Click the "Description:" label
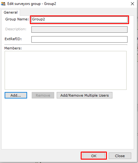Viewport: 138px width, 163px height. point(16,29)
